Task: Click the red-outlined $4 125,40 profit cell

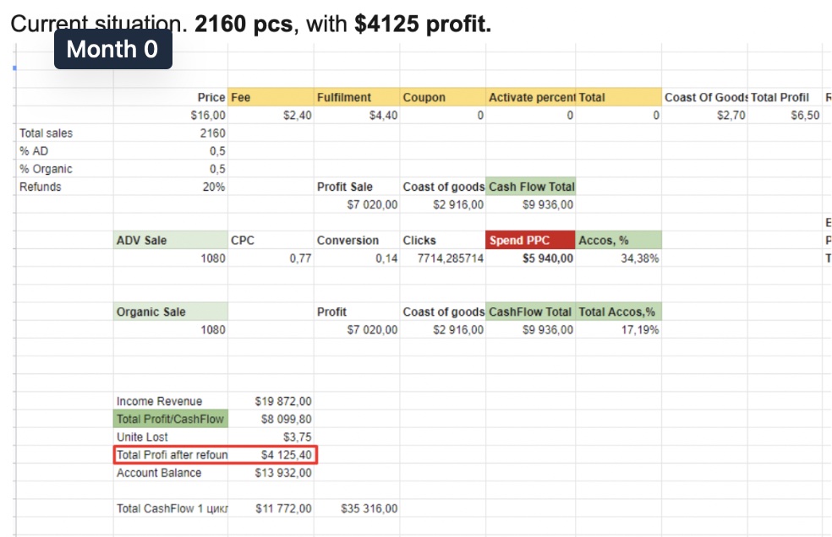Action: click(272, 455)
